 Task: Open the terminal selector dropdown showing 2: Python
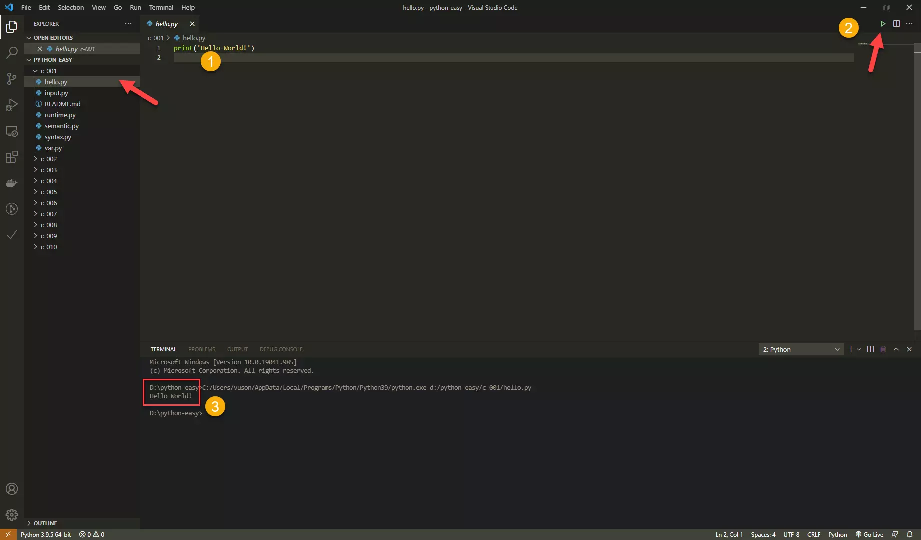click(801, 349)
